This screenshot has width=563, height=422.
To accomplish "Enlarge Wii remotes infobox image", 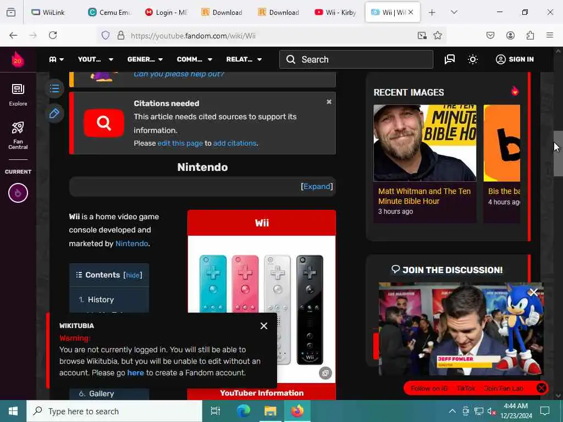I will (x=325, y=373).
